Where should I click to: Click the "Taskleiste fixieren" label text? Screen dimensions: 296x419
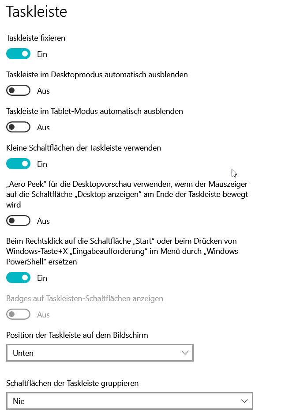click(36, 38)
